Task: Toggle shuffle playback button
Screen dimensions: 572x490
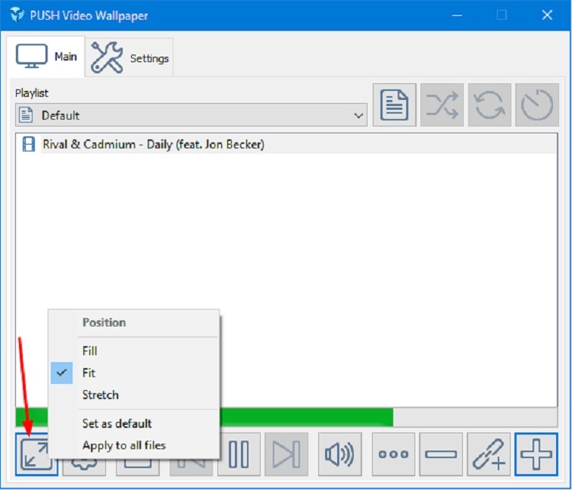Action: [442, 105]
